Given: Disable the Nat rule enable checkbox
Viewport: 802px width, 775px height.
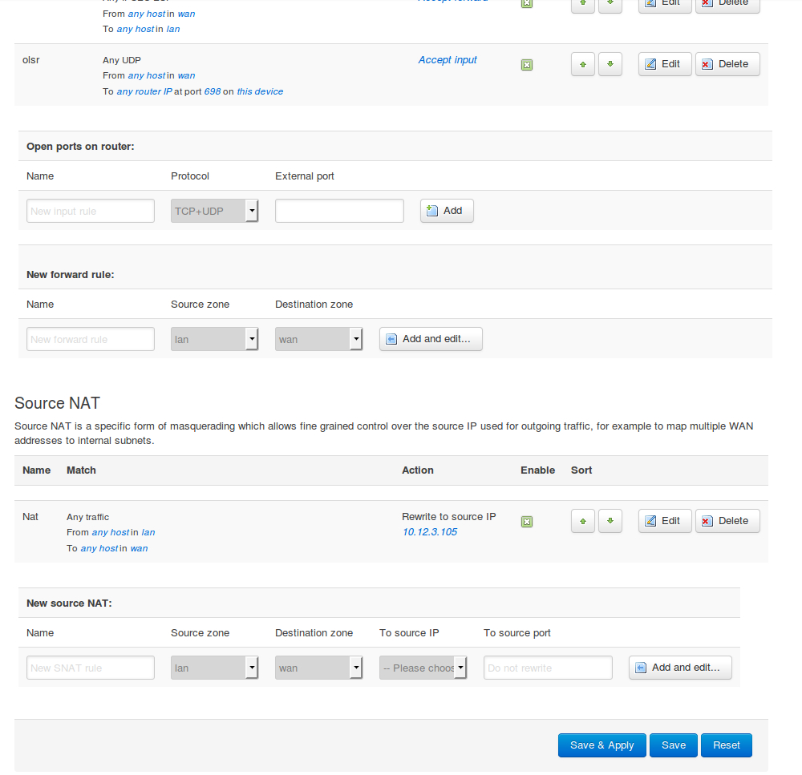Looking at the screenshot, I should (527, 522).
